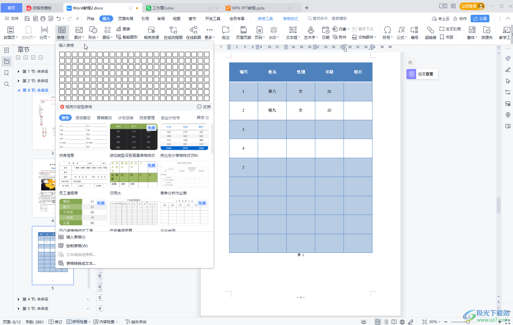
Task: Click the 立即登录 login button
Action: pyautogui.click(x=472, y=6)
